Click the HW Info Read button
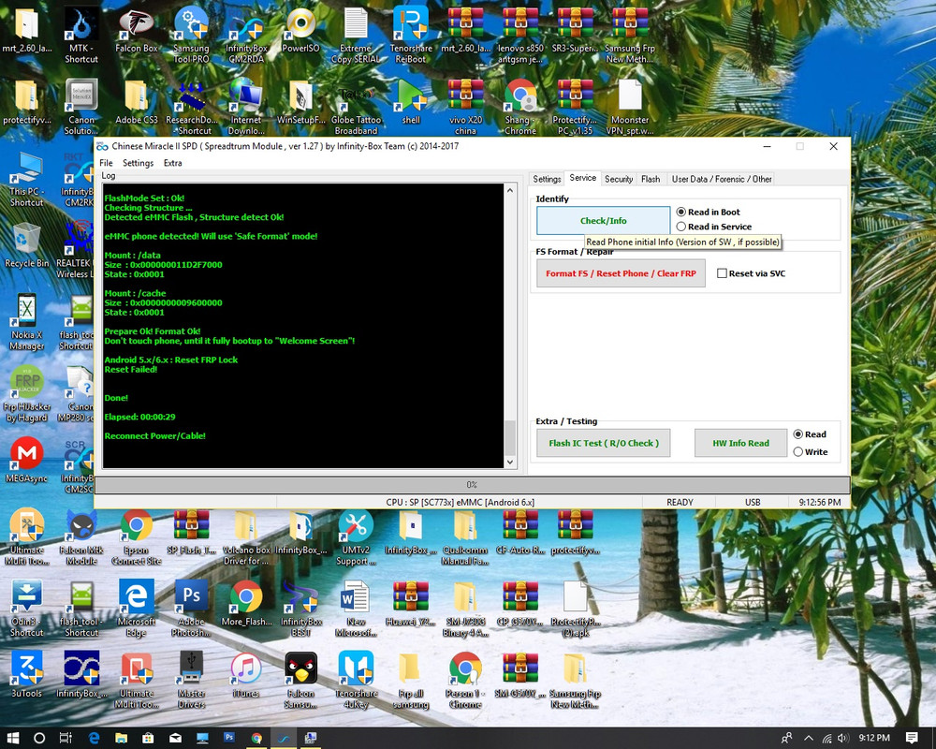Screen dimensions: 936x749 pyautogui.click(x=740, y=443)
